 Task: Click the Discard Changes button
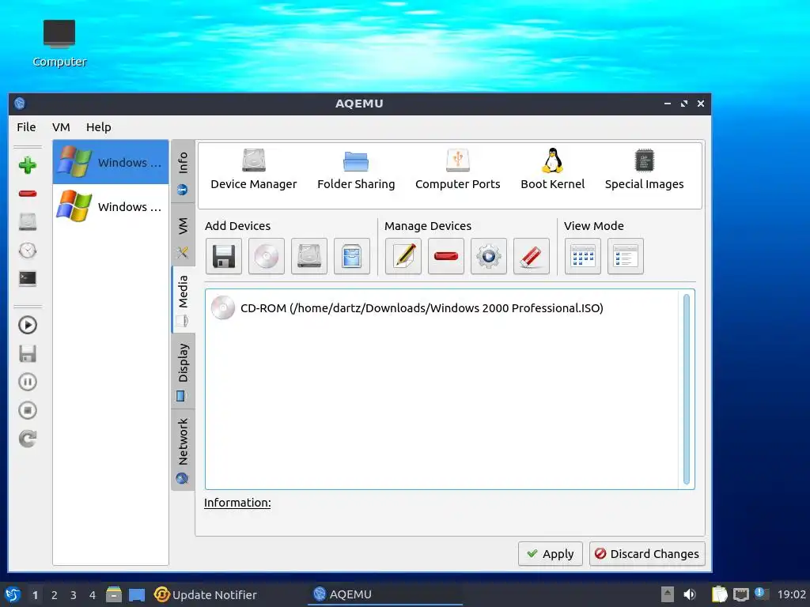[647, 554]
